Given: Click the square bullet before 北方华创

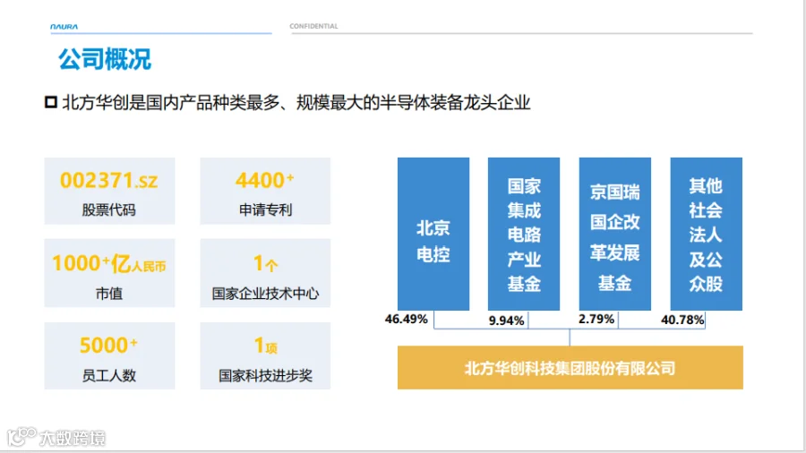Looking at the screenshot, I should [x=50, y=102].
